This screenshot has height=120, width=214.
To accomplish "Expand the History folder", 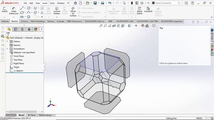I will point(7,41).
